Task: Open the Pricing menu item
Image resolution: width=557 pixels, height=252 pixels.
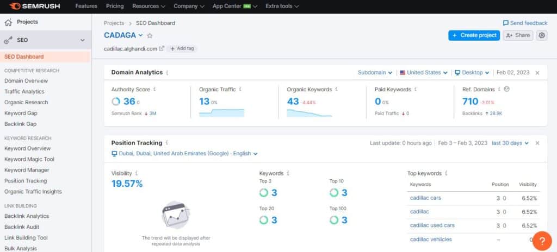Action: pyautogui.click(x=115, y=6)
